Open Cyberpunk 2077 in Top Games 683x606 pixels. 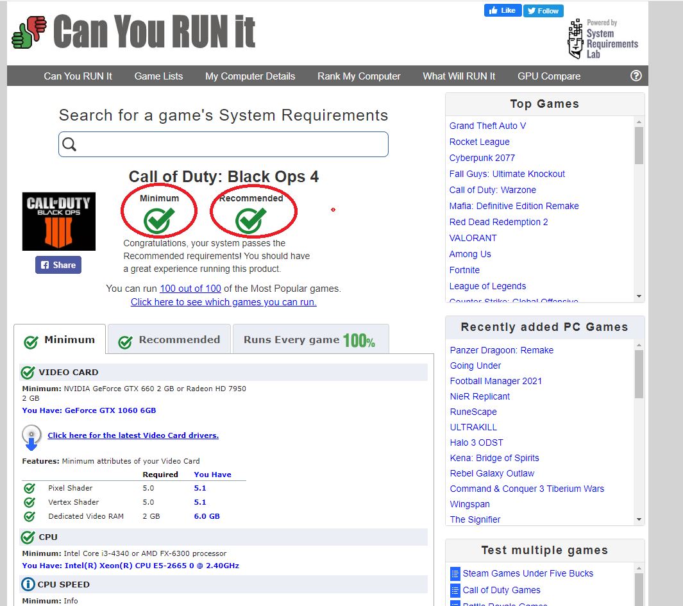[482, 158]
